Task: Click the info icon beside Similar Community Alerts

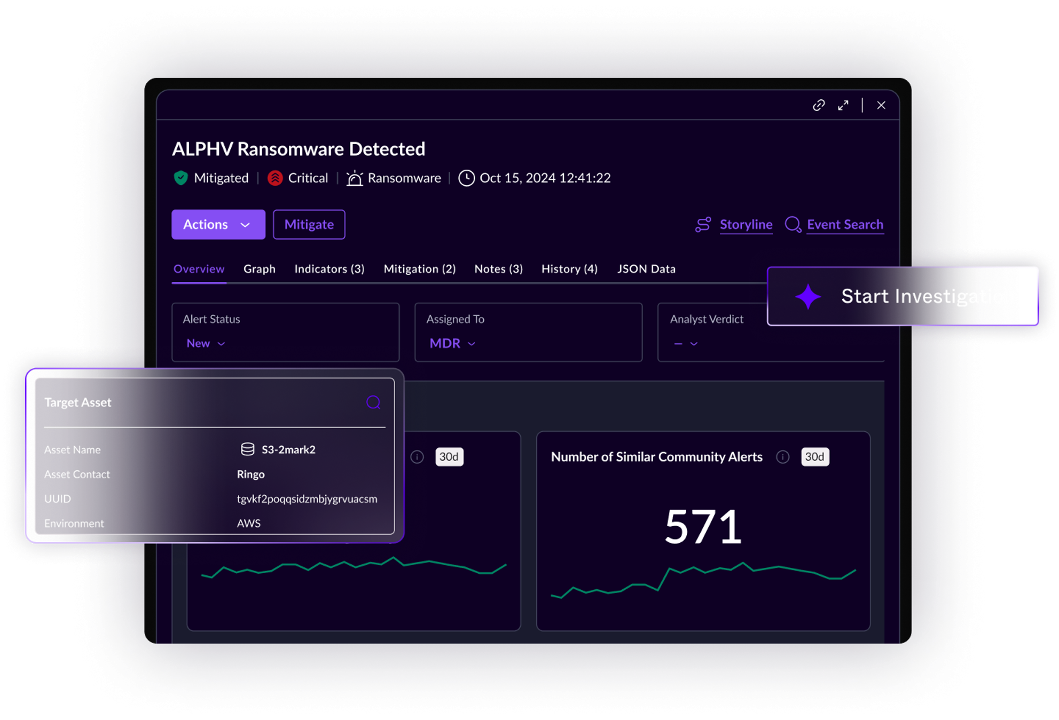Action: click(x=782, y=457)
